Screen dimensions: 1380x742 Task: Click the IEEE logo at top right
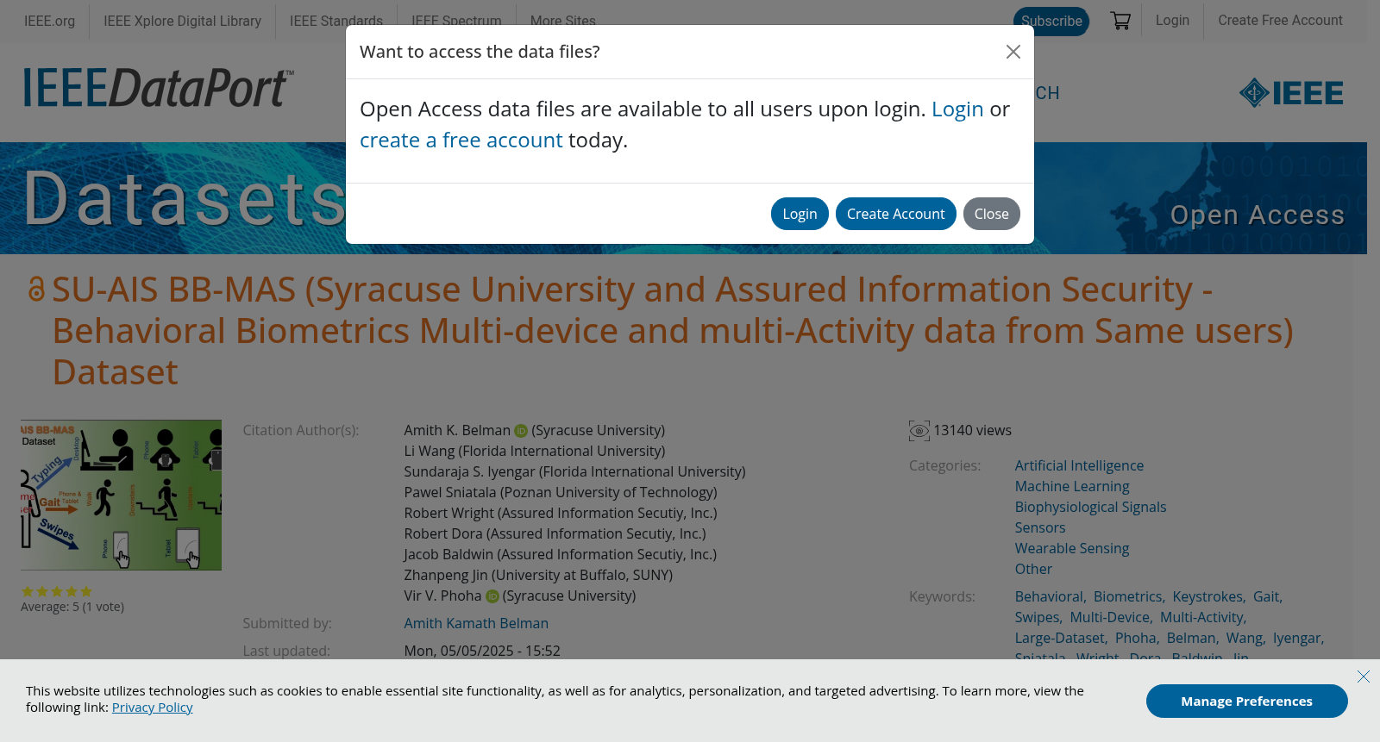point(1291,92)
